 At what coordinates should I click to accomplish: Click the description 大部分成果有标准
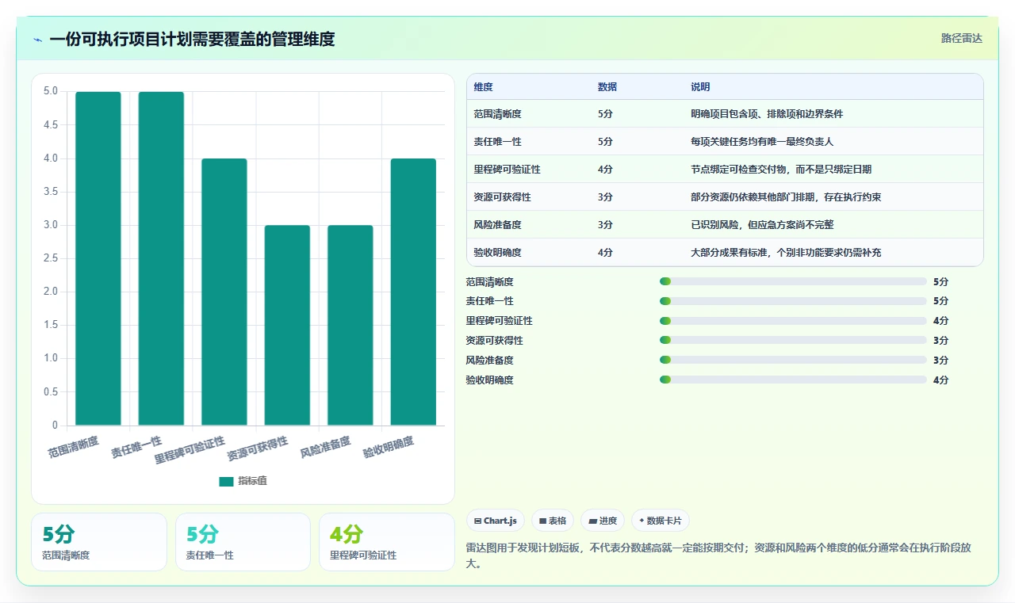pyautogui.click(x=729, y=253)
